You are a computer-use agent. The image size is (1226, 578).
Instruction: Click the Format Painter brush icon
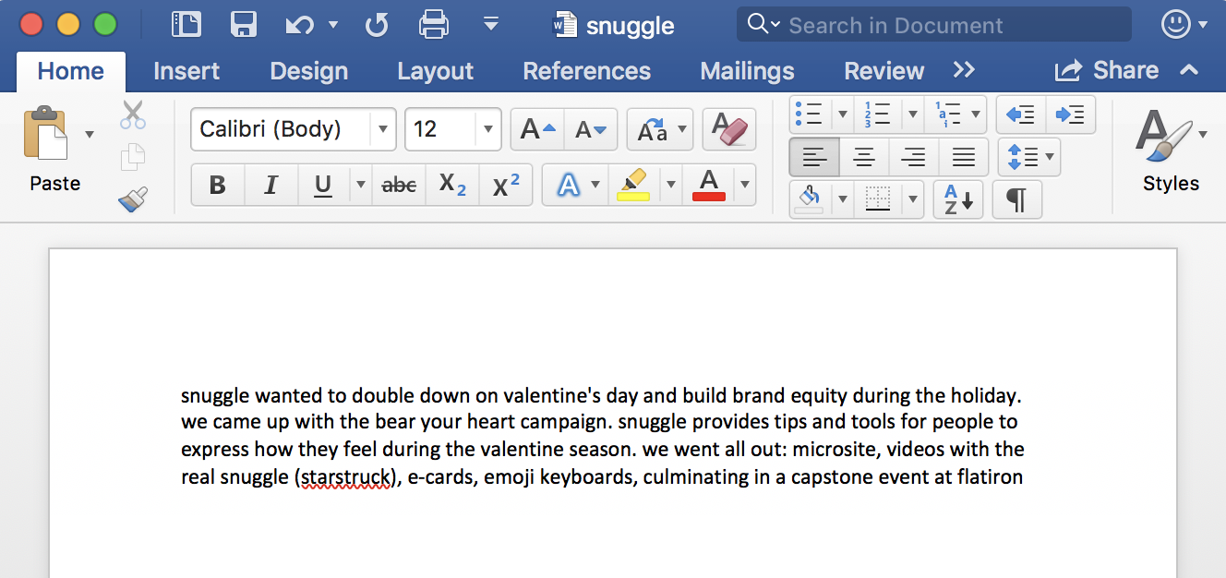tap(133, 199)
